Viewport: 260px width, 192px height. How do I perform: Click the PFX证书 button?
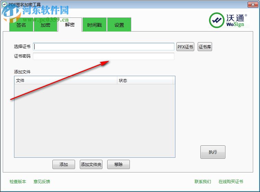(185, 47)
